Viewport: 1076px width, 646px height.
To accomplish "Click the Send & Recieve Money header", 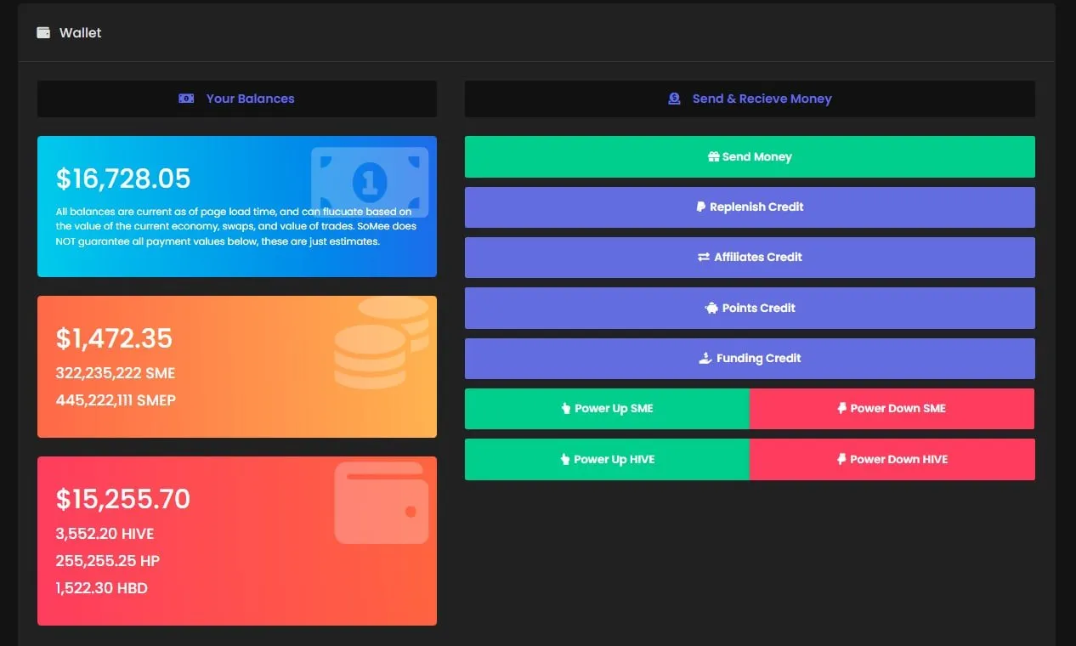I will coord(750,99).
